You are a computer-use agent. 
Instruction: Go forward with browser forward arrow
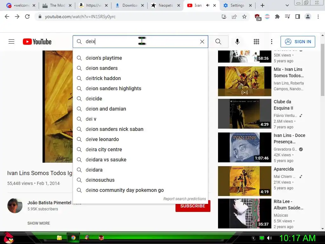(x=17, y=17)
